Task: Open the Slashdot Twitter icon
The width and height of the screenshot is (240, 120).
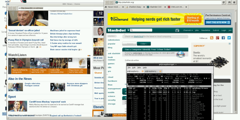Action: [x=229, y=38]
